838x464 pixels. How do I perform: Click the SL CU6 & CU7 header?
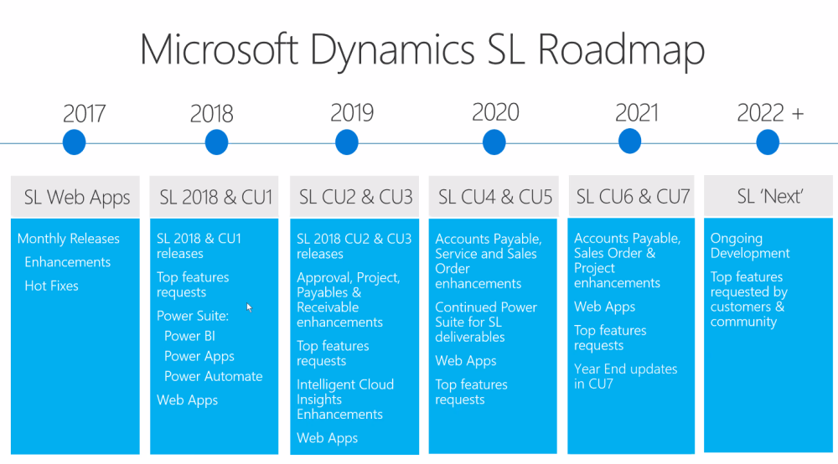pyautogui.click(x=633, y=198)
